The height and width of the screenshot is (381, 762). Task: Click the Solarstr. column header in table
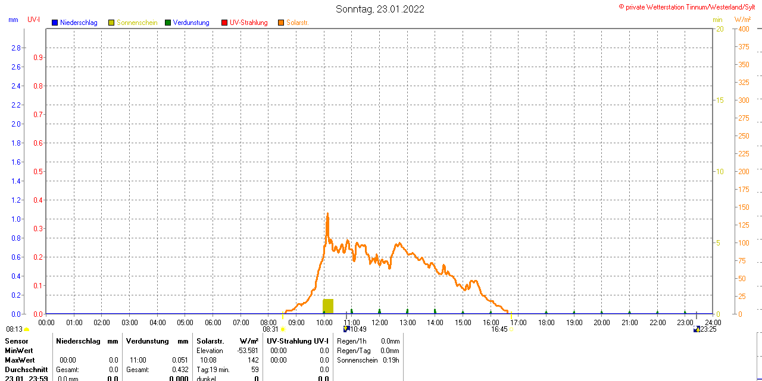tap(210, 341)
